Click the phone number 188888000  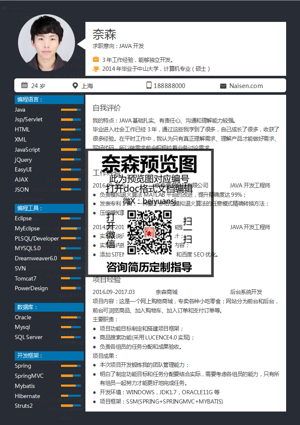coord(169,86)
